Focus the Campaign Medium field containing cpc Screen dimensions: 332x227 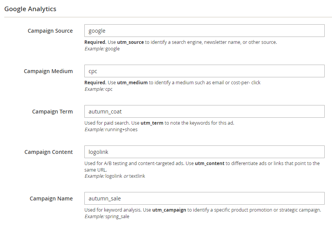coord(205,71)
